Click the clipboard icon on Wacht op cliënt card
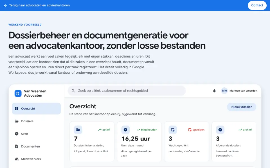Image resolution: width=270 pixels, height=168 pixels. [x=173, y=130]
